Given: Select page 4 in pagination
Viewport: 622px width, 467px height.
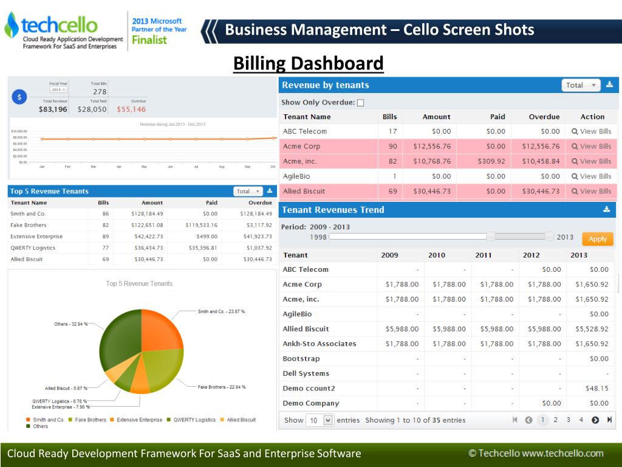Looking at the screenshot, I should click(x=581, y=420).
